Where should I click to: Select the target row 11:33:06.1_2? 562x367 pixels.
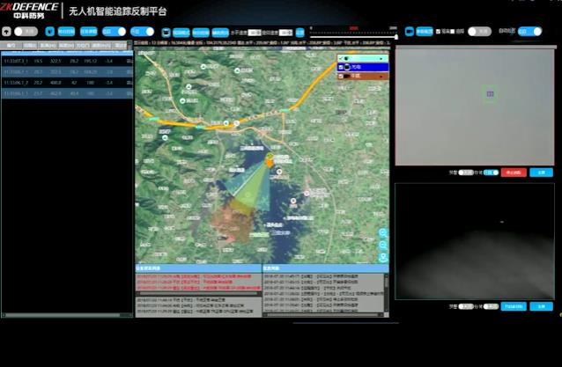[67, 83]
